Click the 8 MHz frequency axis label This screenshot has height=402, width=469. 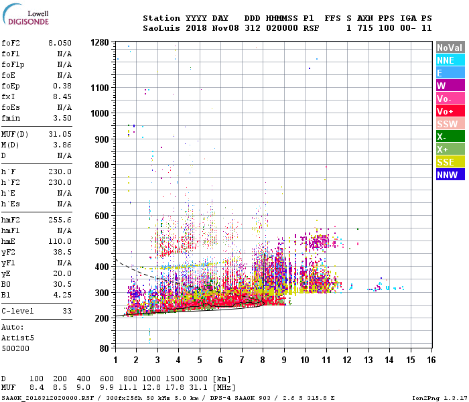pyautogui.click(x=263, y=360)
